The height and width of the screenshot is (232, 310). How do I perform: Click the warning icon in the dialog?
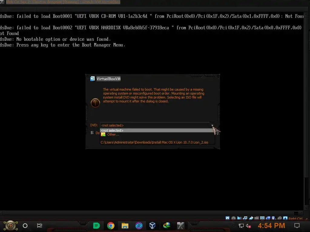tap(95, 103)
